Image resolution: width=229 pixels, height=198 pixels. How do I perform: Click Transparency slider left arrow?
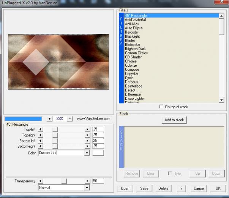pos(41,181)
